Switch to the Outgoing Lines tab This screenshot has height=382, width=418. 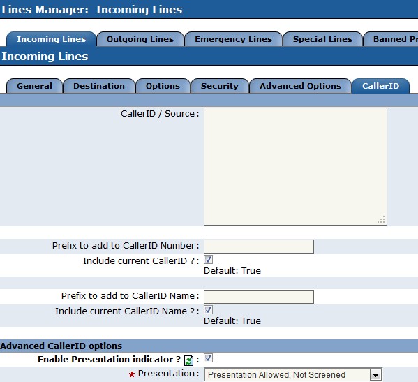140,39
